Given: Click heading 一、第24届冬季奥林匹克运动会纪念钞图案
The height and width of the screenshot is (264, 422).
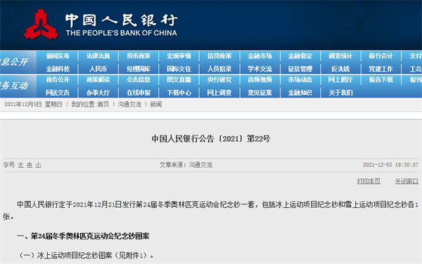Looking at the screenshot, I should pyautogui.click(x=83, y=236).
